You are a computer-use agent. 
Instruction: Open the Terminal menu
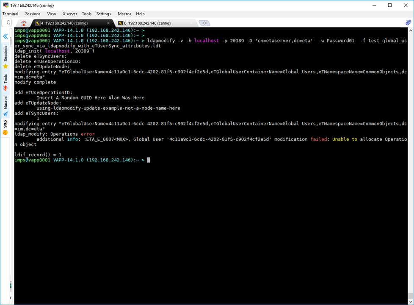click(10, 14)
